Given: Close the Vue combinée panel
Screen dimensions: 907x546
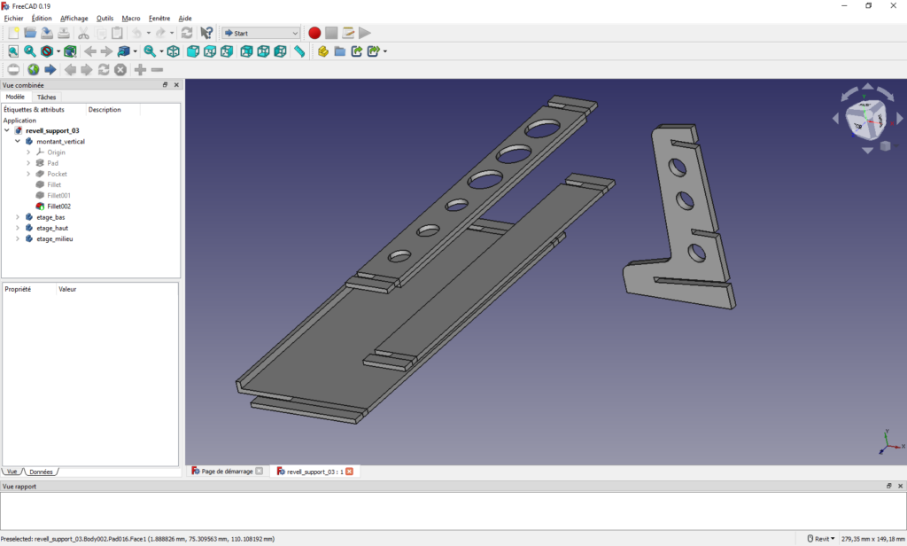Looking at the screenshot, I should click(x=176, y=85).
